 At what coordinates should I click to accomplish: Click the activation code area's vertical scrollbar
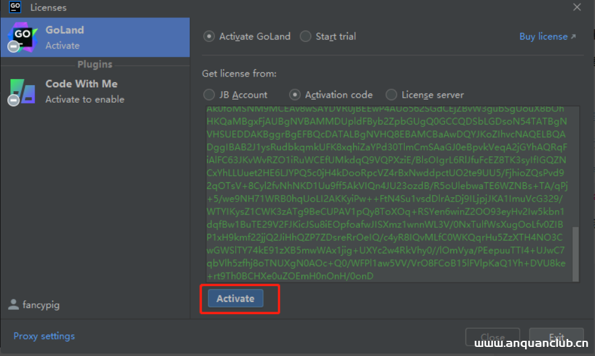(x=576, y=194)
